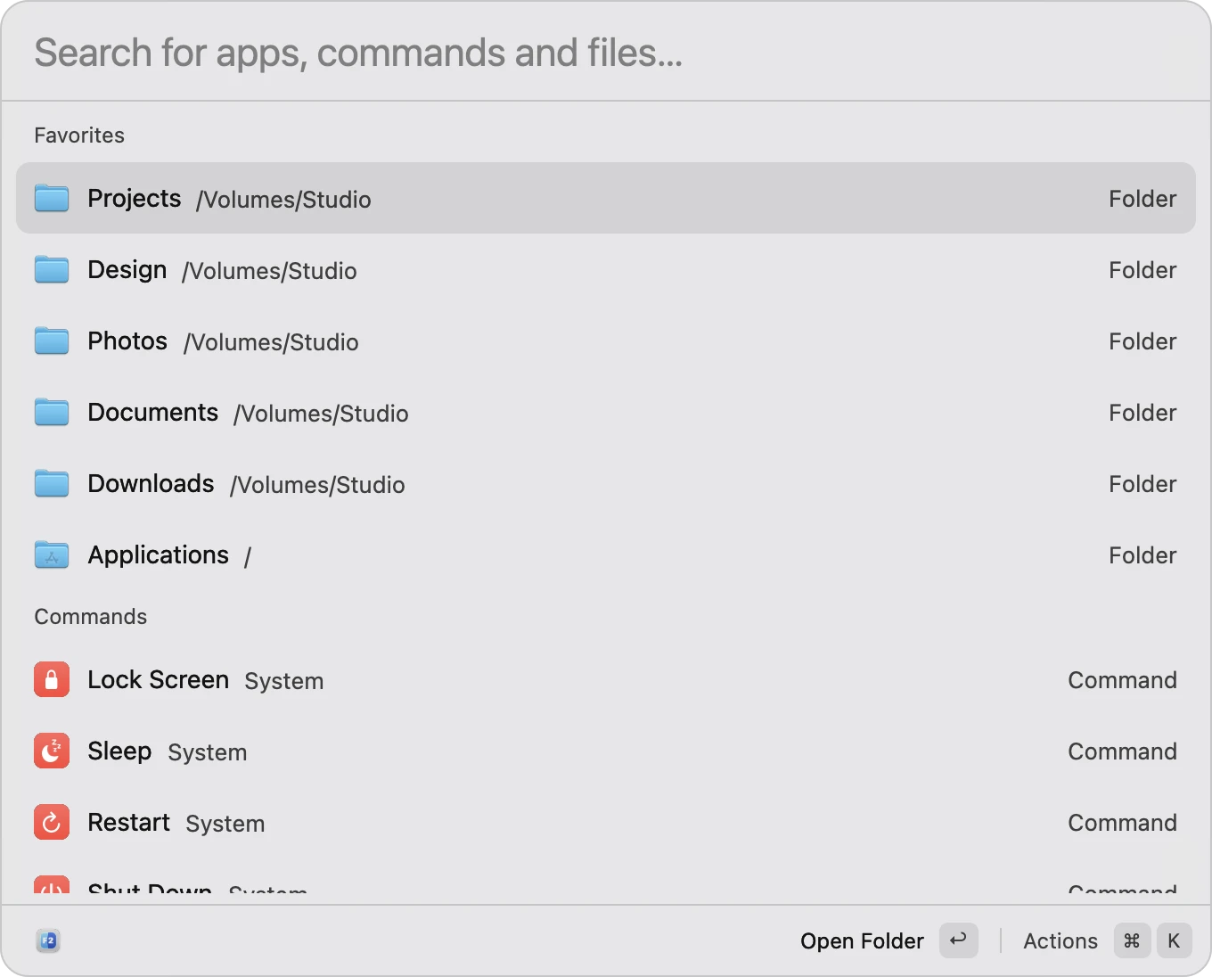
Task: Click the Return key icon beside Open Folder
Action: [959, 940]
